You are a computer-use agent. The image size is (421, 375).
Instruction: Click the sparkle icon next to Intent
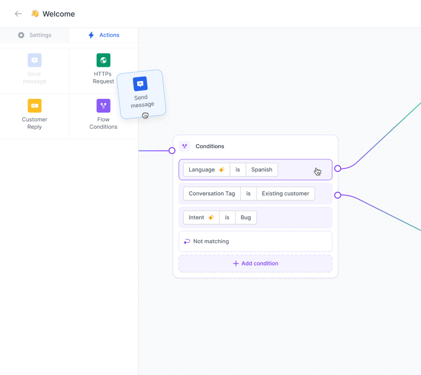coord(211,217)
